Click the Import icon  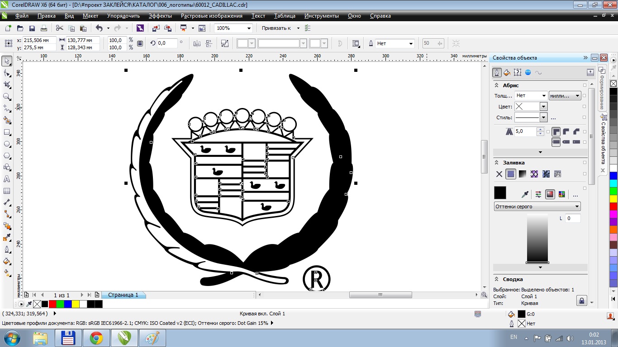(156, 28)
